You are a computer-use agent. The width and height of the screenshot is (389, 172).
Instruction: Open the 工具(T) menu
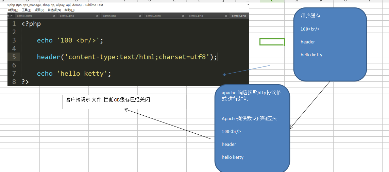pos(27,10)
